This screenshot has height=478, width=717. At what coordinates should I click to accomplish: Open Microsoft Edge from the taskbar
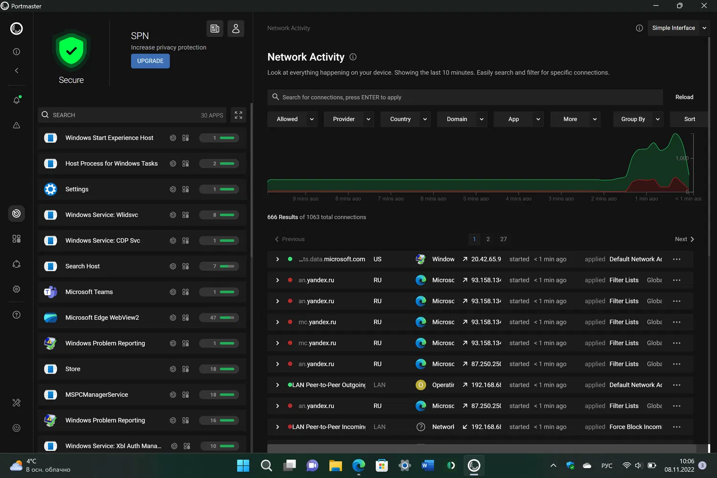coord(358,465)
